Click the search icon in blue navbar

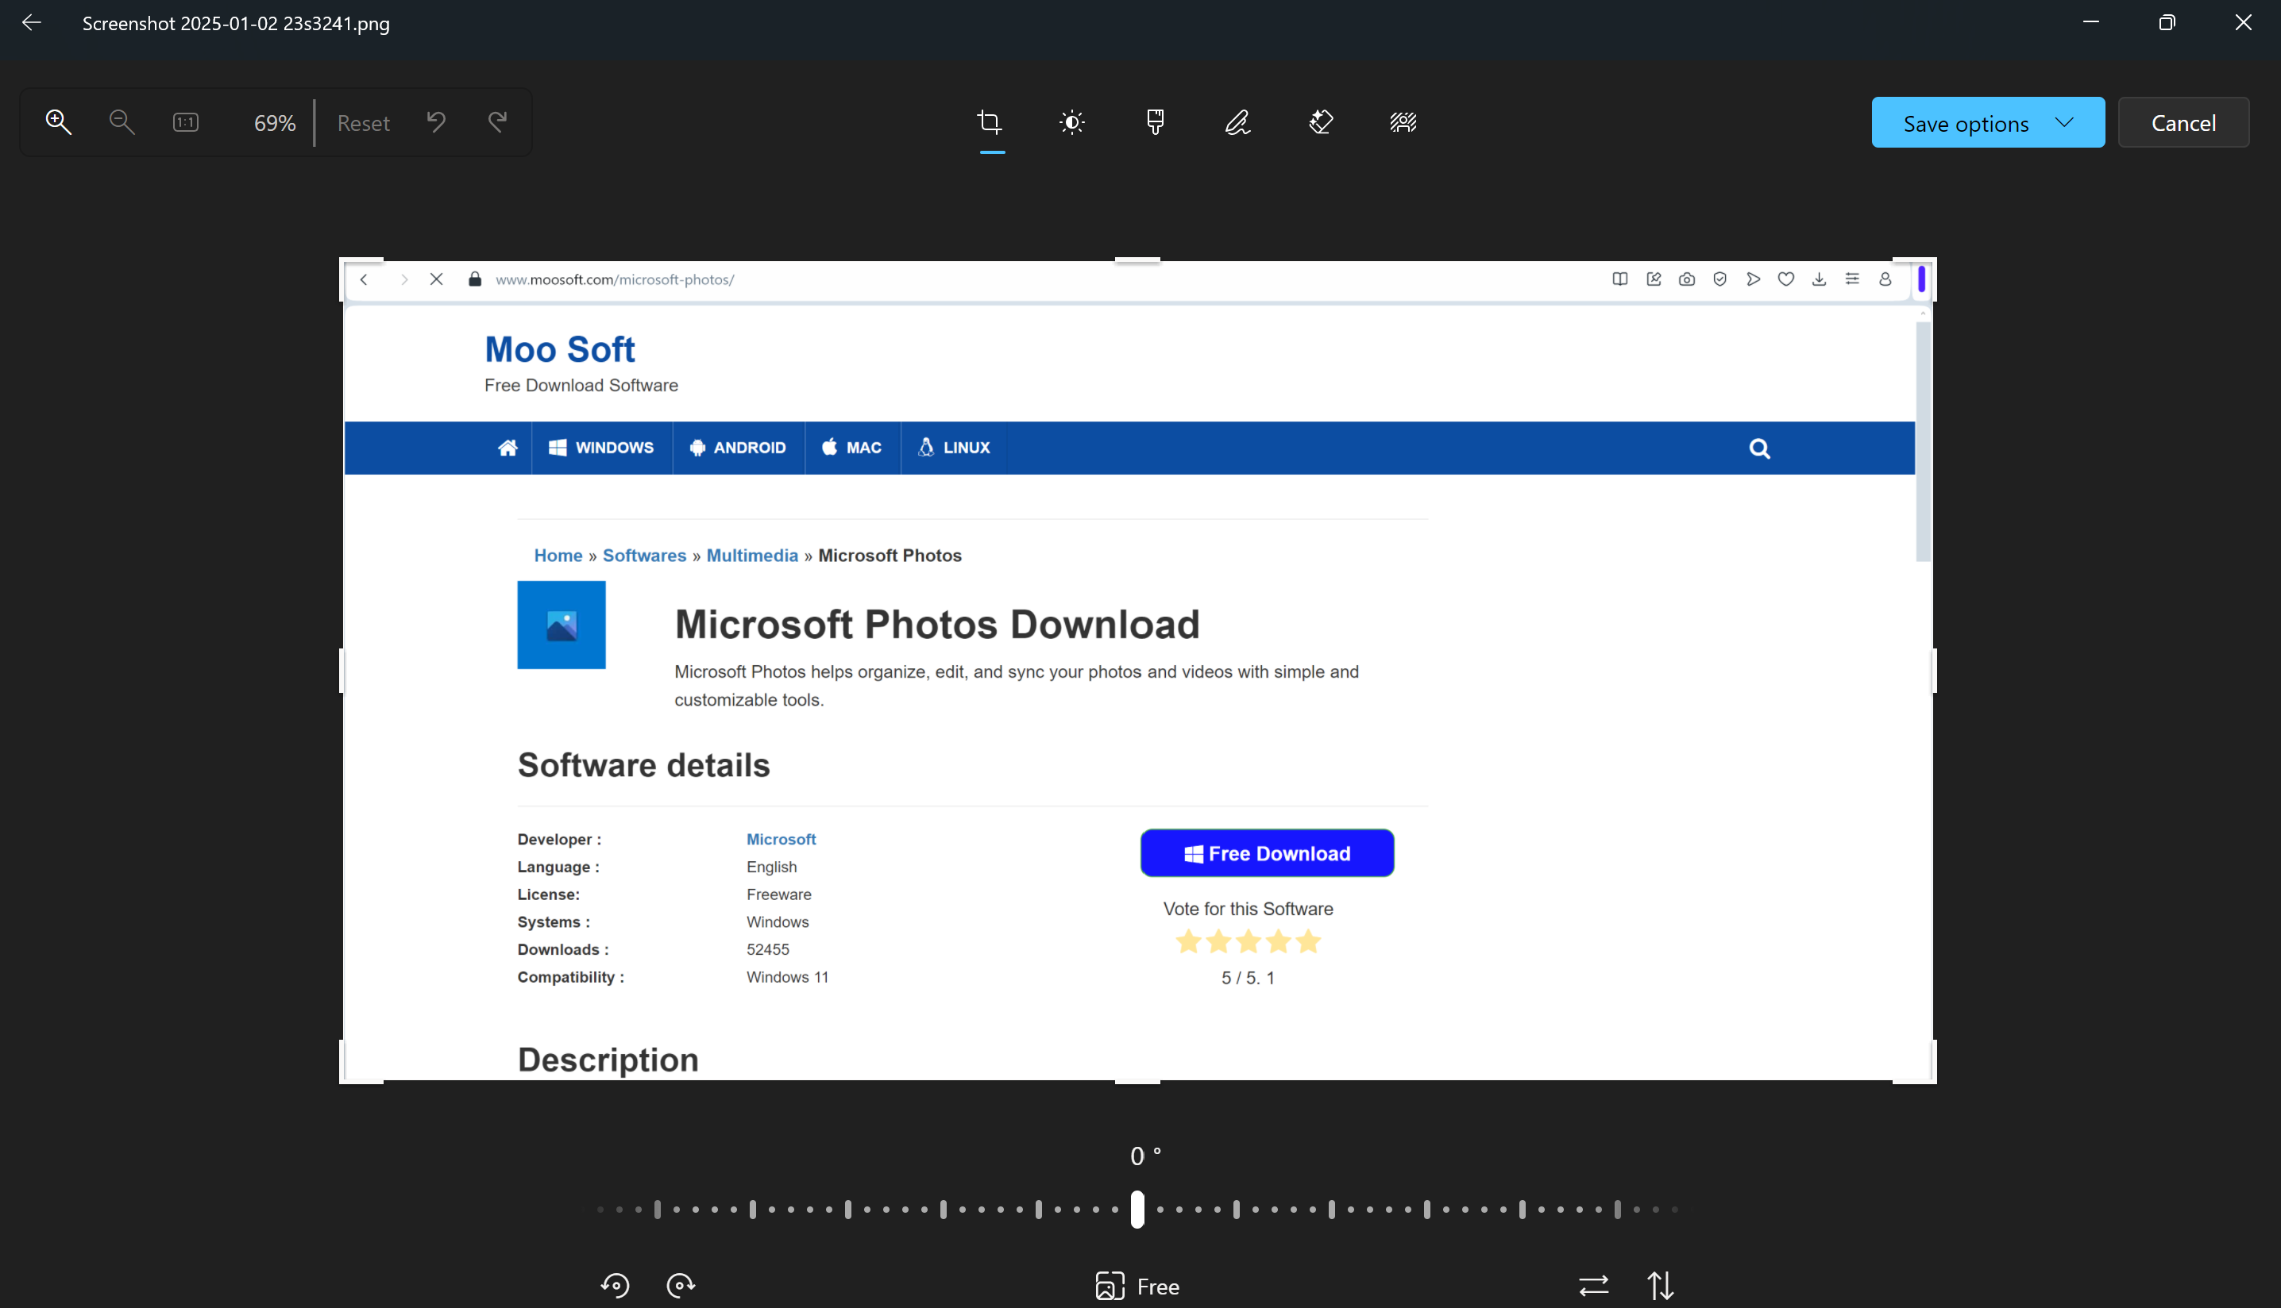click(1760, 448)
